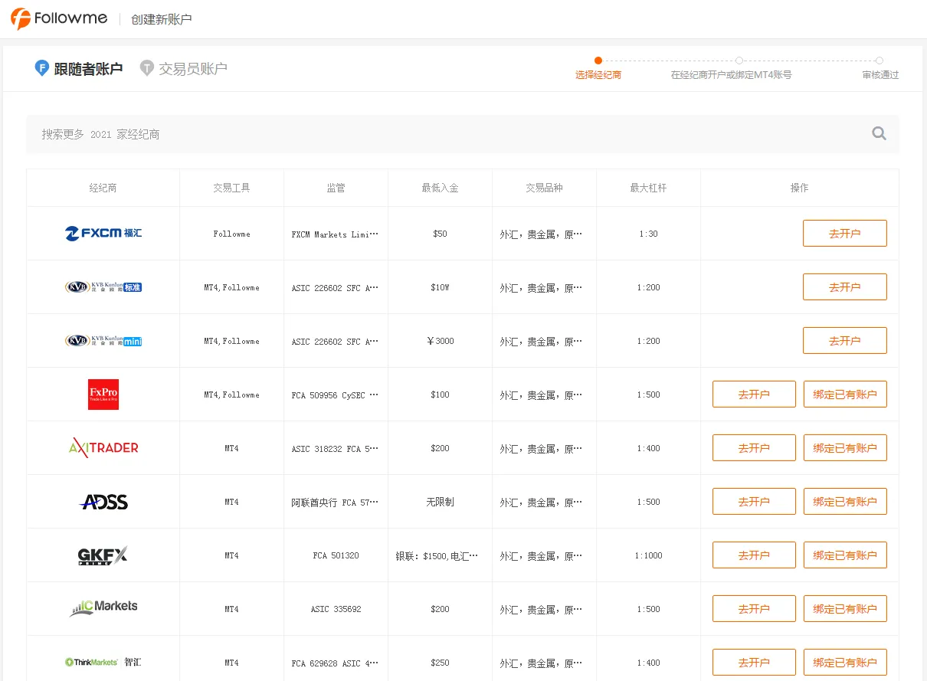Click 去开户 for FXCM row
Image resolution: width=927 pixels, height=681 pixels.
[x=845, y=234]
